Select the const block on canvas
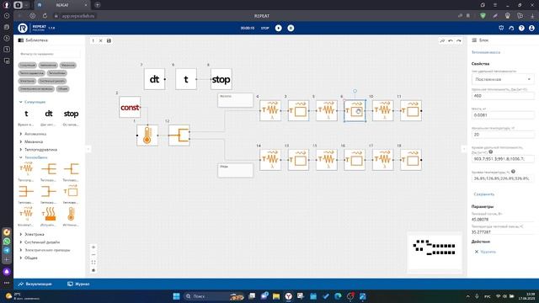539x303 pixels. pyautogui.click(x=130, y=107)
